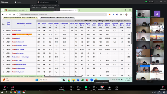
Task: Toggle the Zoom Video camera button
Action: point(13,88)
